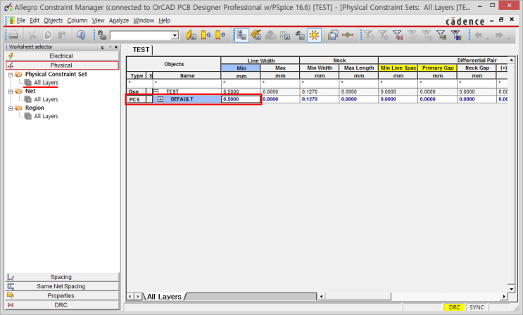Click the first greyed funnel filter icon

coord(369,35)
